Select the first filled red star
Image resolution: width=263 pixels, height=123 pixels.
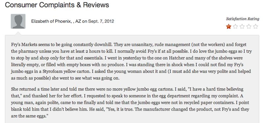228,27
